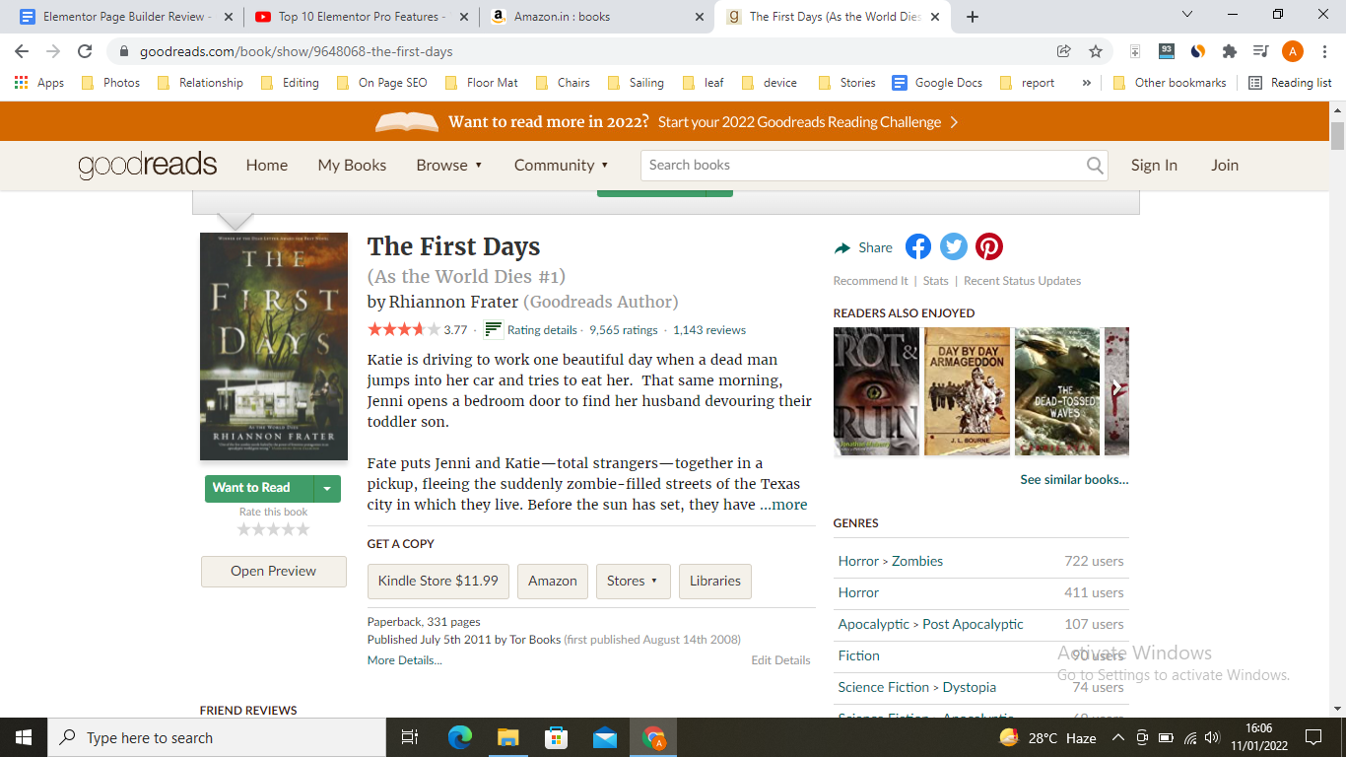Open the Chrome extensions puzzle icon
The height and width of the screenshot is (757, 1346).
[x=1229, y=51]
